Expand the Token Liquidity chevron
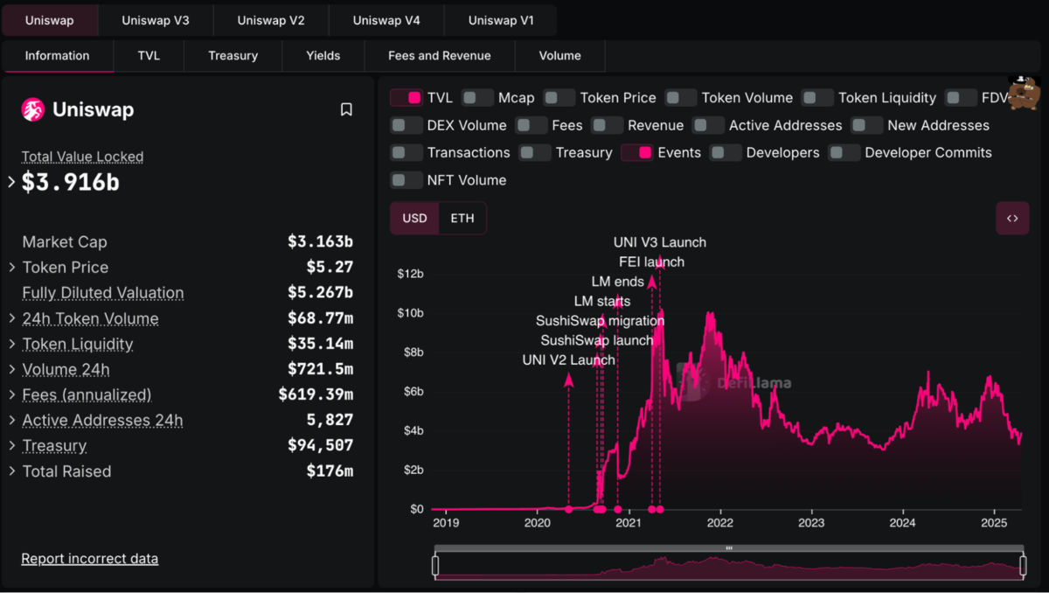This screenshot has width=1049, height=593. coord(11,344)
